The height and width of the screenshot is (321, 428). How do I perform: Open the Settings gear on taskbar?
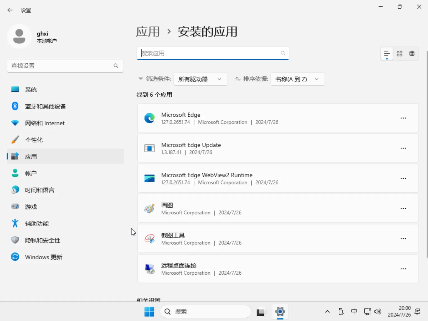(280, 312)
